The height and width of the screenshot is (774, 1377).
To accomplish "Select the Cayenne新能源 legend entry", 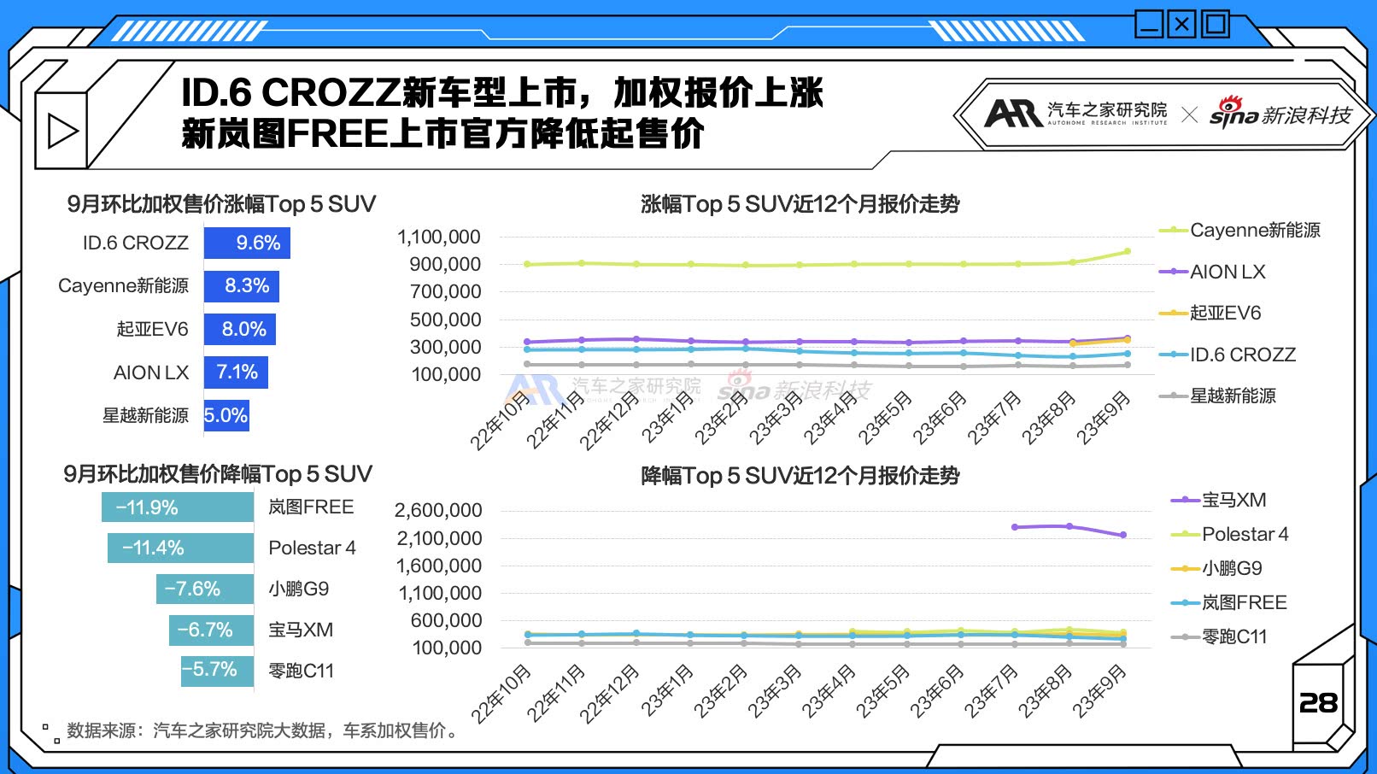I will coord(1239,230).
